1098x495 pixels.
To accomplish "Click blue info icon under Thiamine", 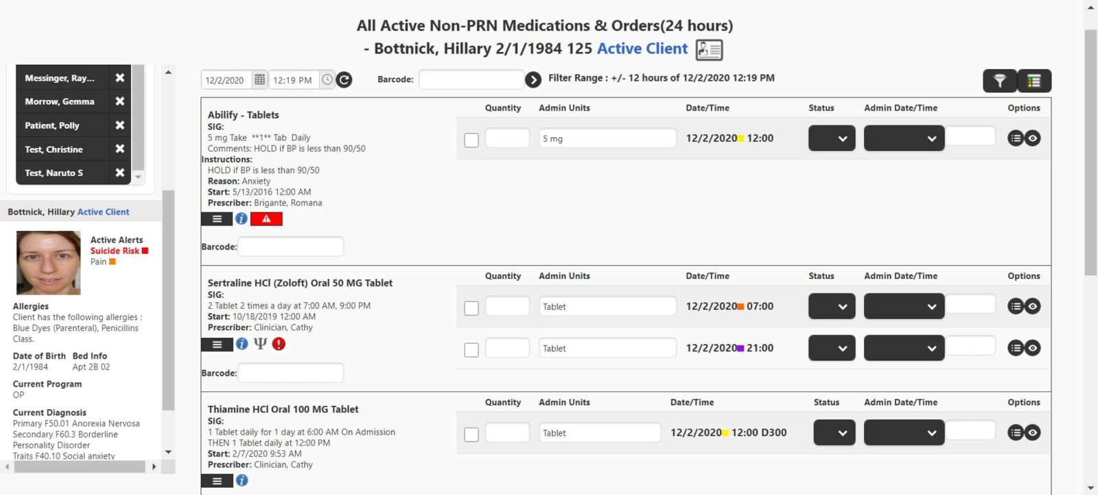I will pyautogui.click(x=242, y=481).
